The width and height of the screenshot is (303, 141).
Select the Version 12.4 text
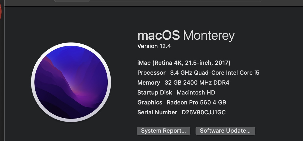pos(154,46)
